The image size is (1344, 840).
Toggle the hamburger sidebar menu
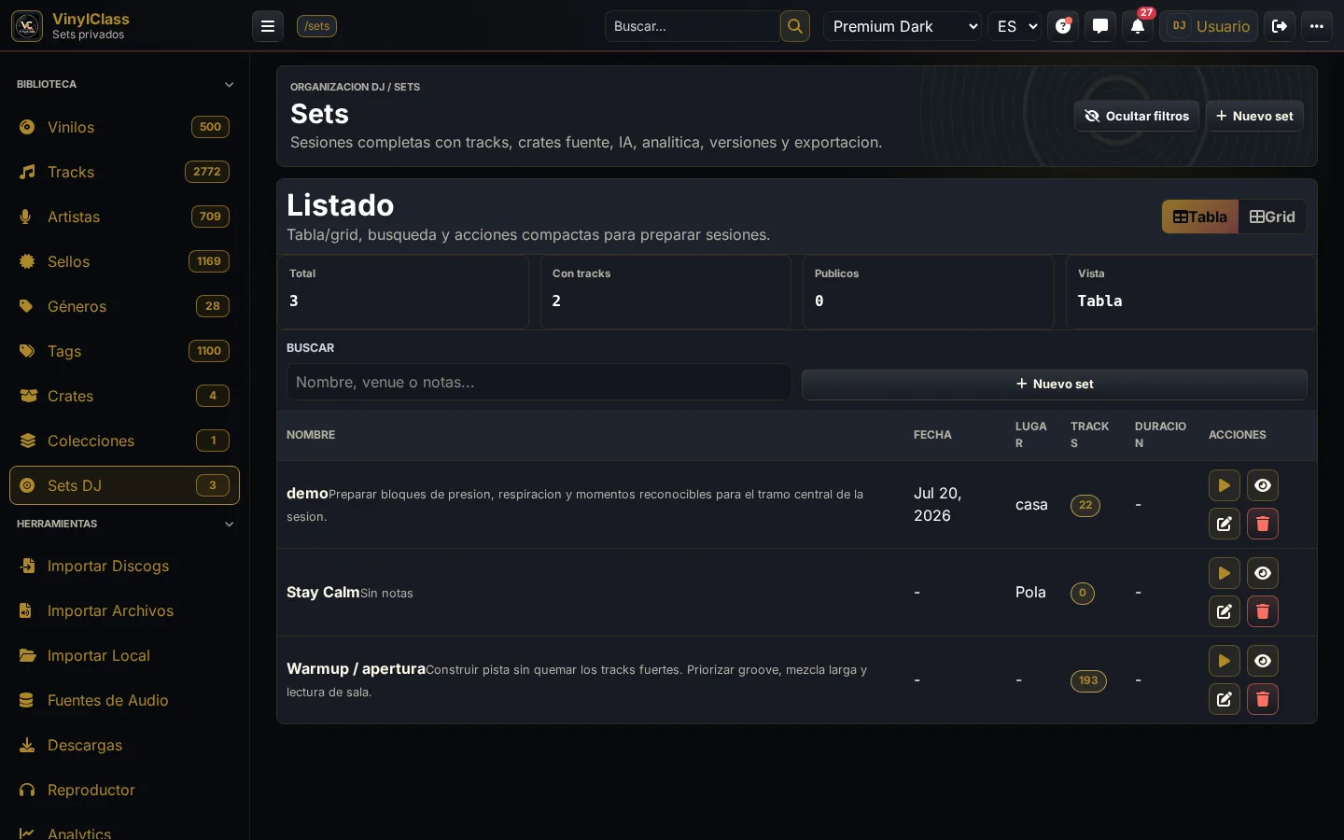point(268,26)
